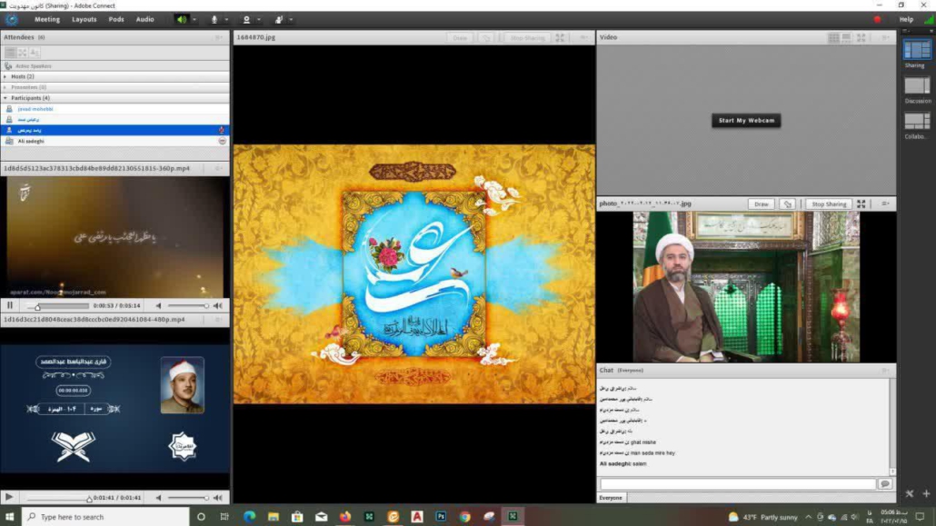Open the Attendees pod options menu

pyautogui.click(x=218, y=37)
